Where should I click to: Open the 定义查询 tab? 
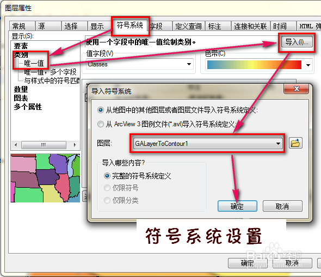pyautogui.click(x=189, y=26)
